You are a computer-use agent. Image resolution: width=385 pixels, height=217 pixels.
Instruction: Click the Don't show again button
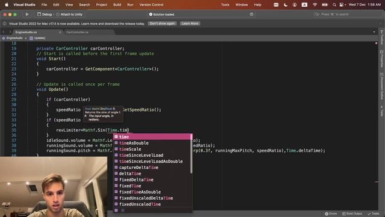click(x=162, y=24)
